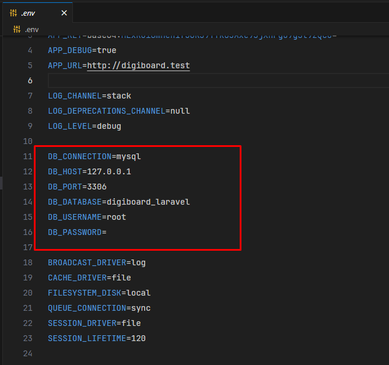Open the http://digiboard.test link
The image size is (389, 365).
pos(138,65)
